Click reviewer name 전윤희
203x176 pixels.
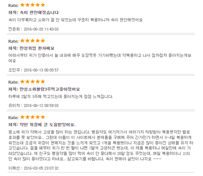(14, 29)
